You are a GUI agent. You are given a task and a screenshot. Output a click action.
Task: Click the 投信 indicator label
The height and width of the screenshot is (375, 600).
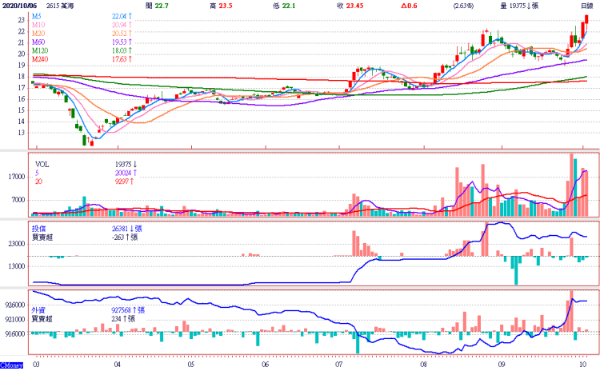(38, 228)
